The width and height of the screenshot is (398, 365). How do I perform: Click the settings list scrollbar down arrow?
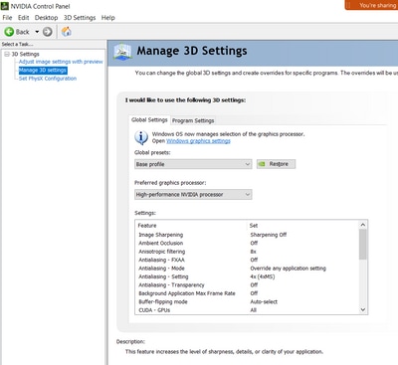[363, 309]
